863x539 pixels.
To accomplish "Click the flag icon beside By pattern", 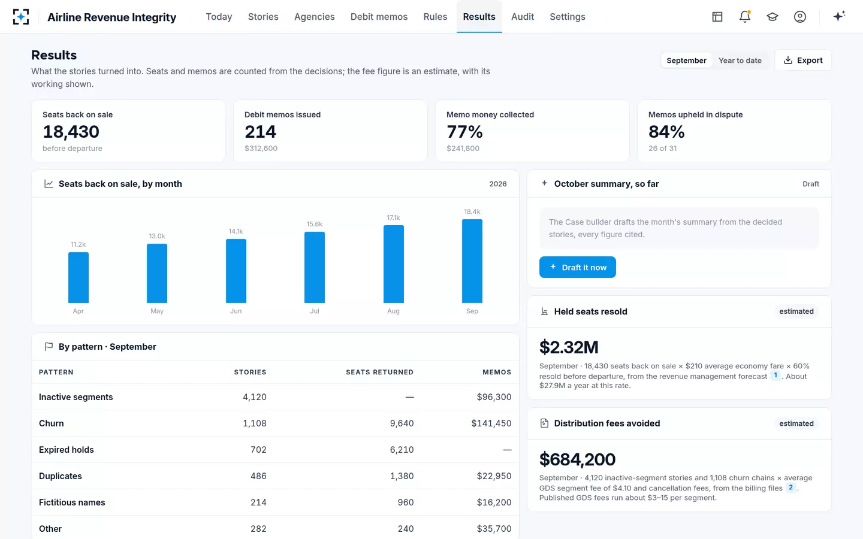I will coord(49,347).
